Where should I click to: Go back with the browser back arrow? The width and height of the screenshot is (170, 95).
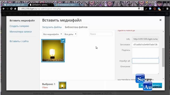pos(3,9)
